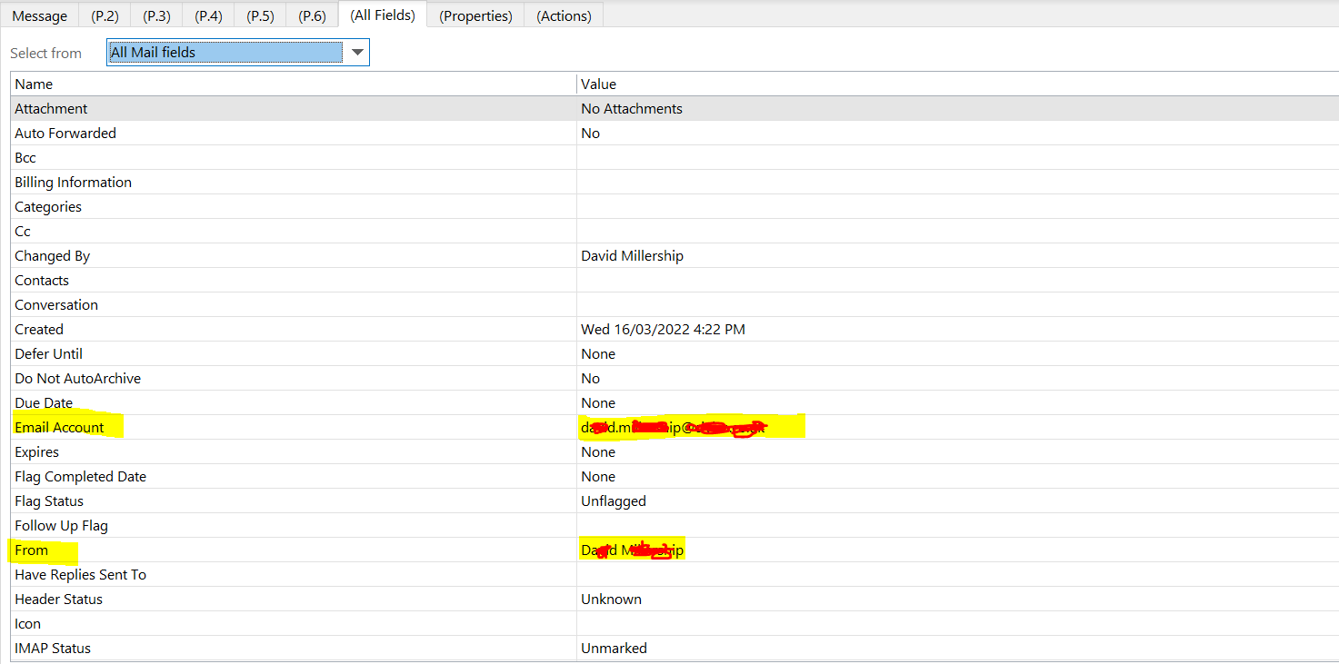Switch to the (Actions) tab
This screenshot has height=664, width=1339.
pyautogui.click(x=564, y=15)
